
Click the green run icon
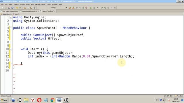point(91,8)
